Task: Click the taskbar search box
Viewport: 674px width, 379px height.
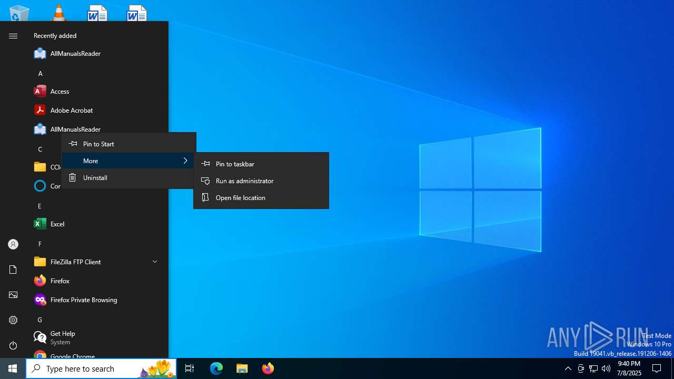Action: click(x=101, y=368)
